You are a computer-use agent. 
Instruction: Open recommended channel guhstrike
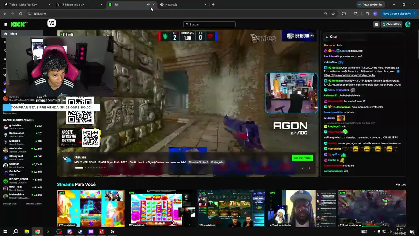pos(22,127)
